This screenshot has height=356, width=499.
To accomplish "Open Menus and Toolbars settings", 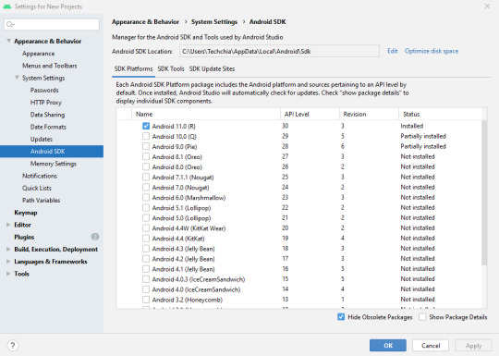I will pyautogui.click(x=50, y=66).
